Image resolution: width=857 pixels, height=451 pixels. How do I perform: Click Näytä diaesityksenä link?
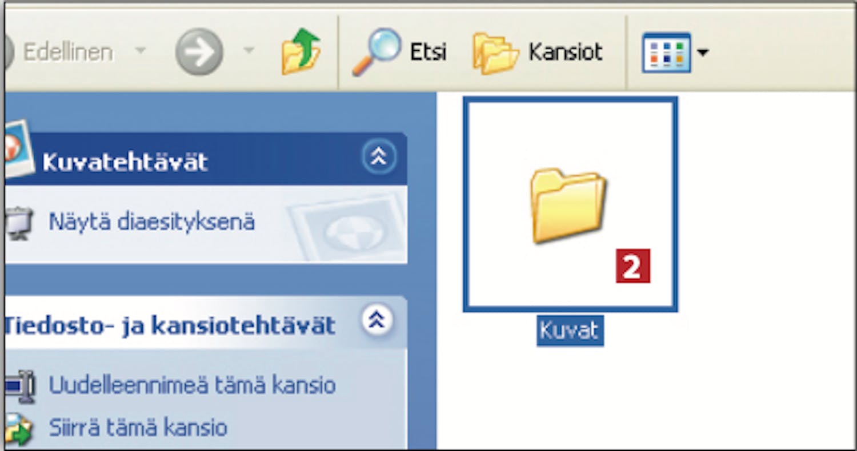[151, 222]
